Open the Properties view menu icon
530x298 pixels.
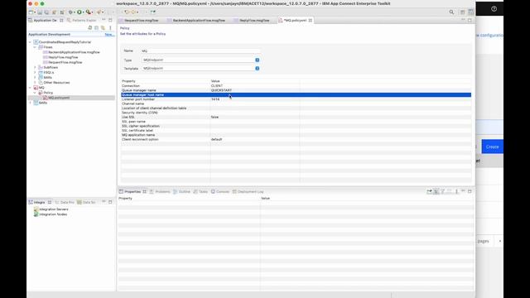[456, 191]
